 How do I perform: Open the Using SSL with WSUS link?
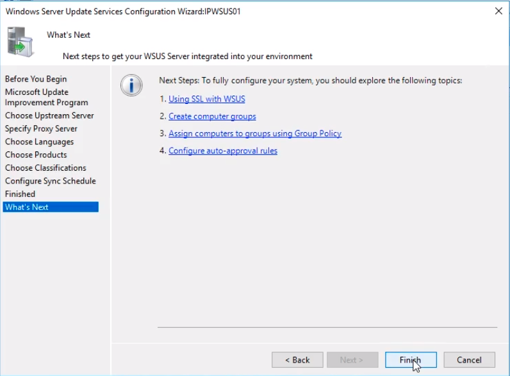pyautogui.click(x=207, y=99)
